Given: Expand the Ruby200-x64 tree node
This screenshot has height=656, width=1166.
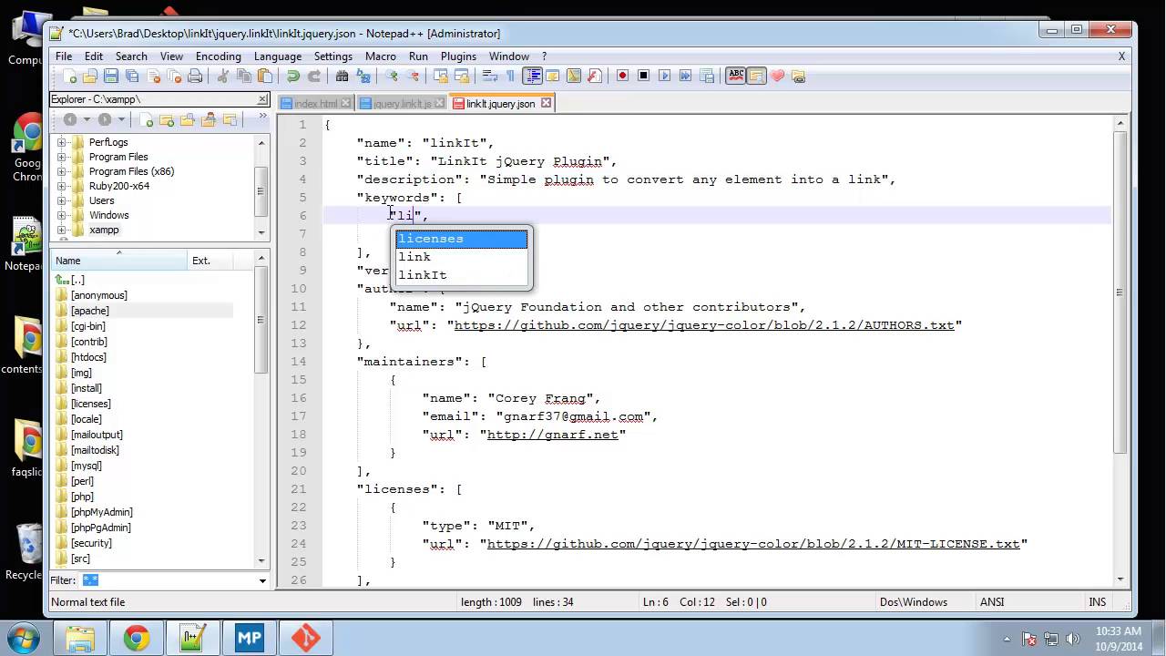Looking at the screenshot, I should tap(61, 186).
